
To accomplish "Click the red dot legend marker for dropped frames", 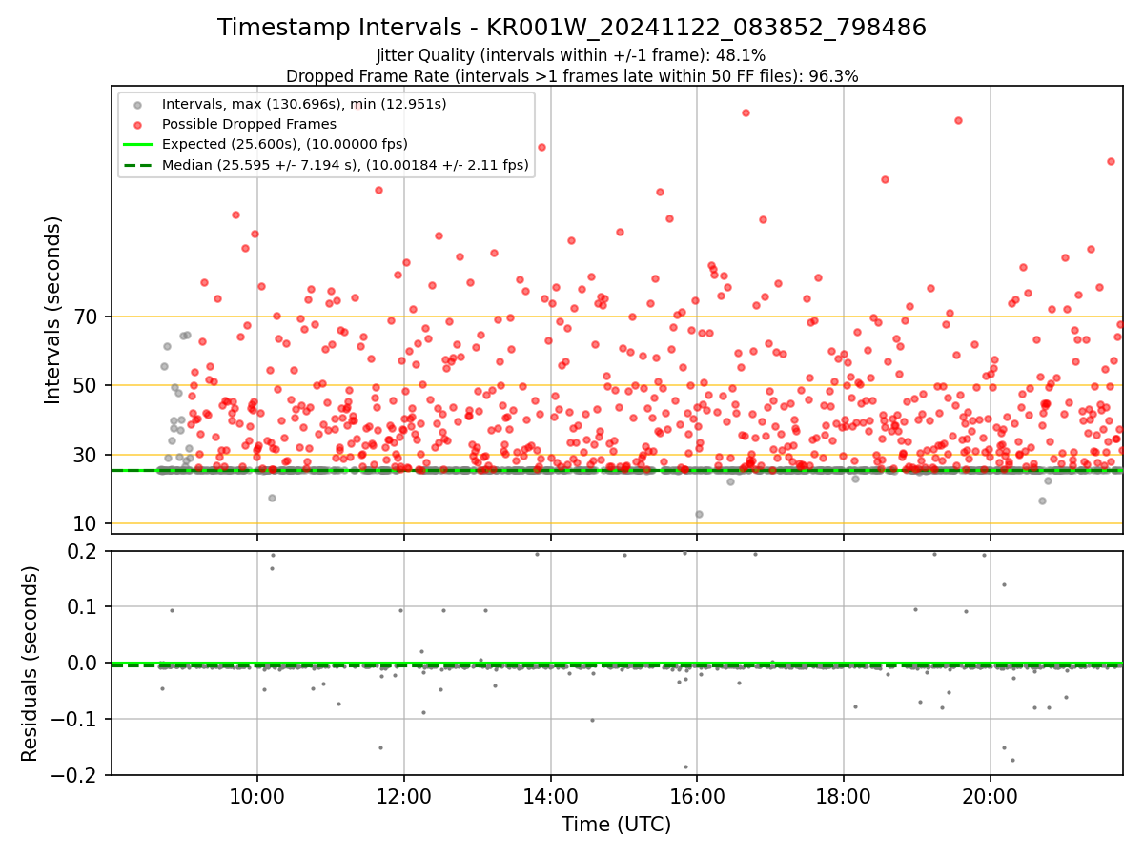I will point(138,125).
